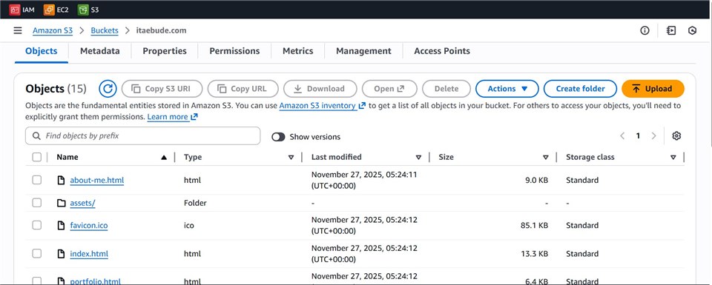Go to previous page arrow
This screenshot has width=712, height=285.
coord(622,136)
